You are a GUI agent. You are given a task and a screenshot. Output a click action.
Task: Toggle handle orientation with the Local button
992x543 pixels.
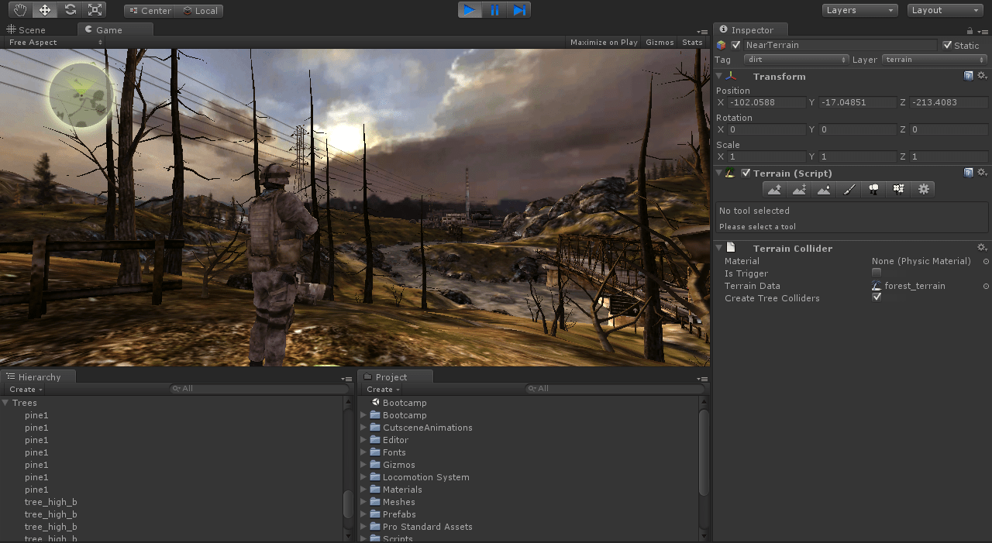(x=200, y=11)
